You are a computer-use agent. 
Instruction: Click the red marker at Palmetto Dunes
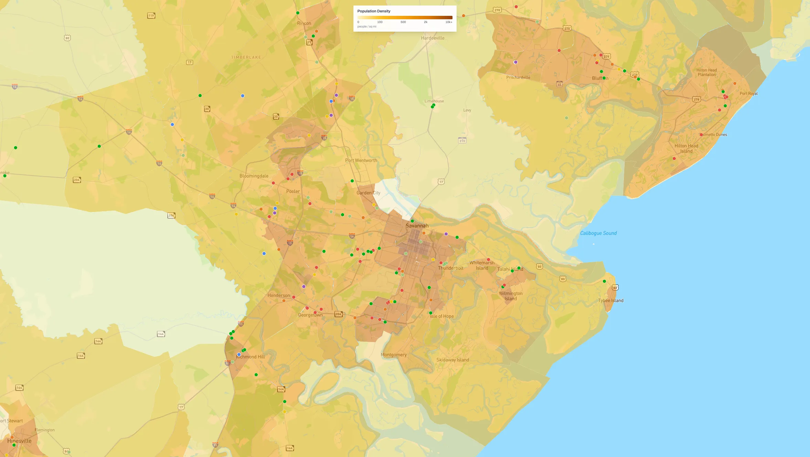701,135
